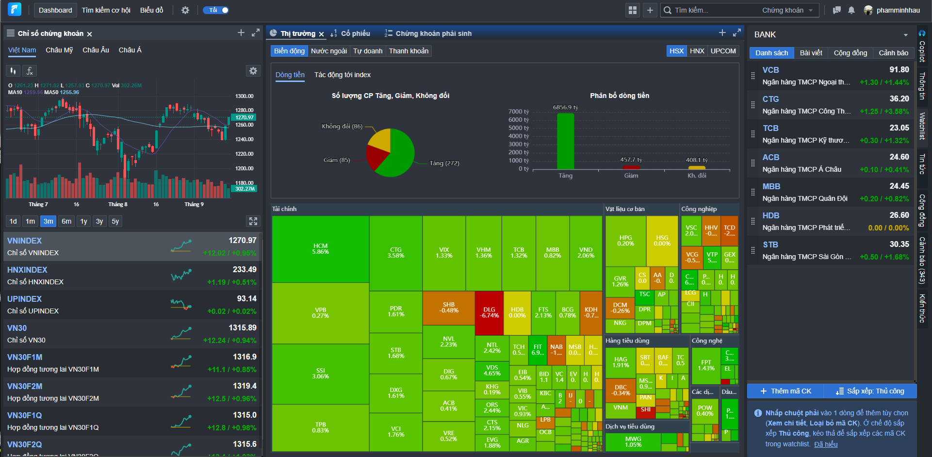Open the index panel hamburger menu
Screen dimensions: 932x457
[x=11, y=33]
